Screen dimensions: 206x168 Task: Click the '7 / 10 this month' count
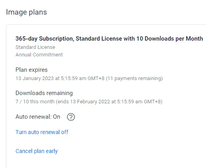(x=35, y=102)
